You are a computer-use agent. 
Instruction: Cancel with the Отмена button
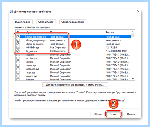coord(131,114)
